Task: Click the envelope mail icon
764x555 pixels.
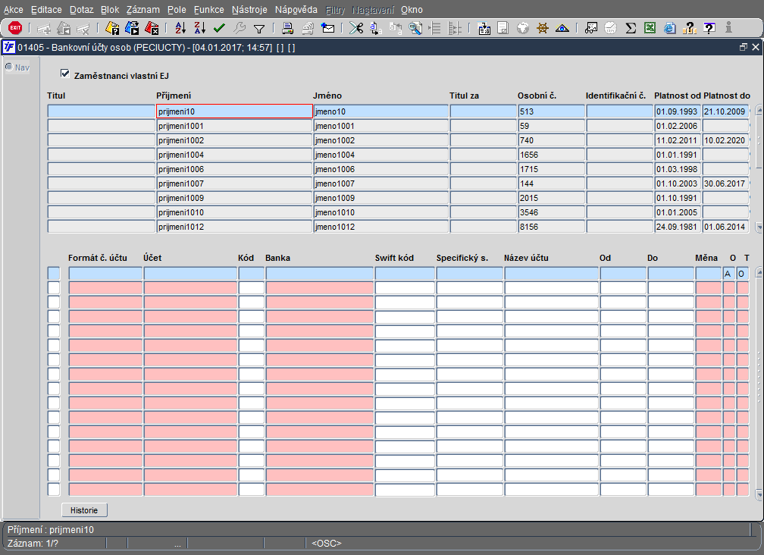Action: [x=328, y=28]
